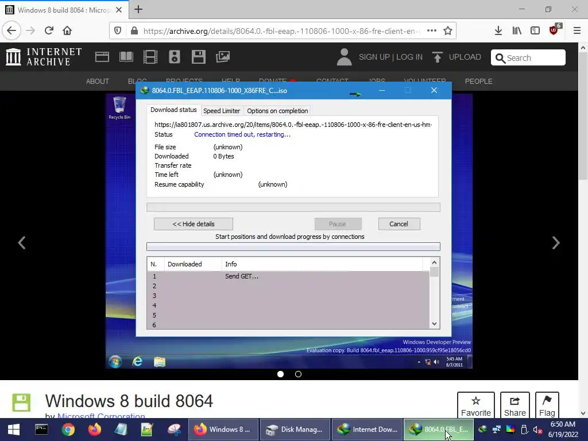Select the second carousel dot
The height and width of the screenshot is (441, 588).
298,374
